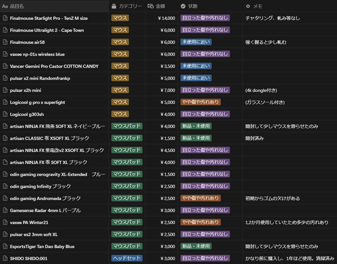Click ¥4,500 price for artisan 紫電改v2
The height and width of the screenshot is (264, 337).
pyautogui.click(x=168, y=150)
